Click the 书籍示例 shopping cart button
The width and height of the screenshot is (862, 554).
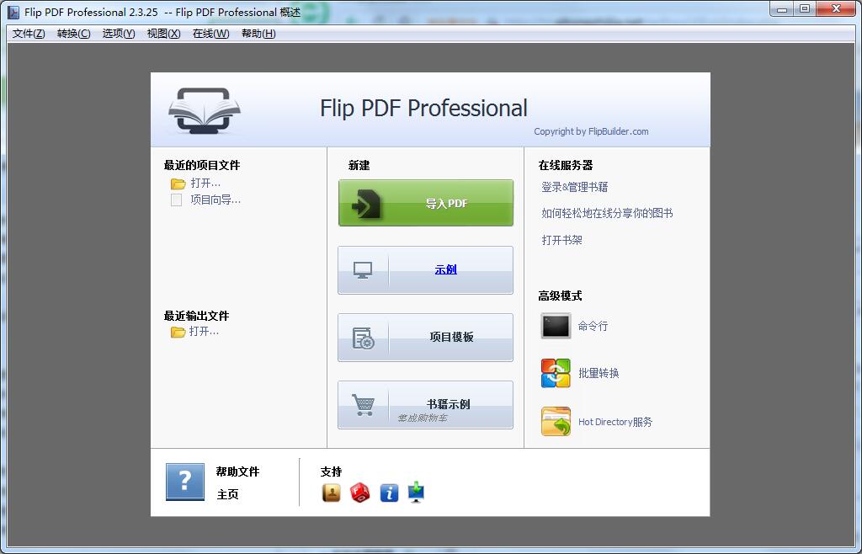click(425, 405)
